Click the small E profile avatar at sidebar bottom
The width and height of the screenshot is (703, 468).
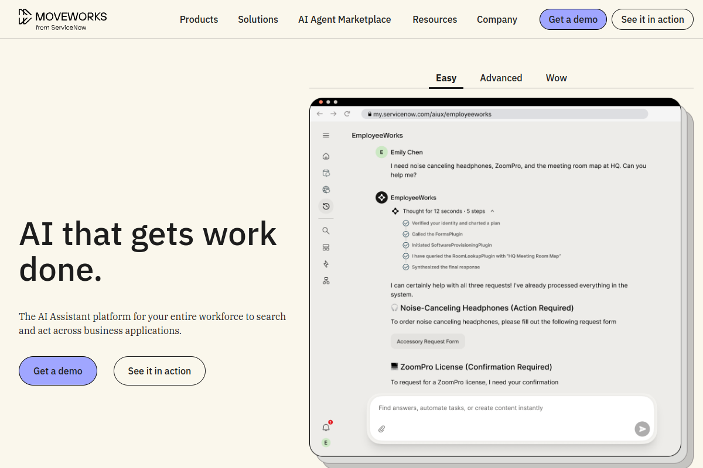click(x=326, y=443)
